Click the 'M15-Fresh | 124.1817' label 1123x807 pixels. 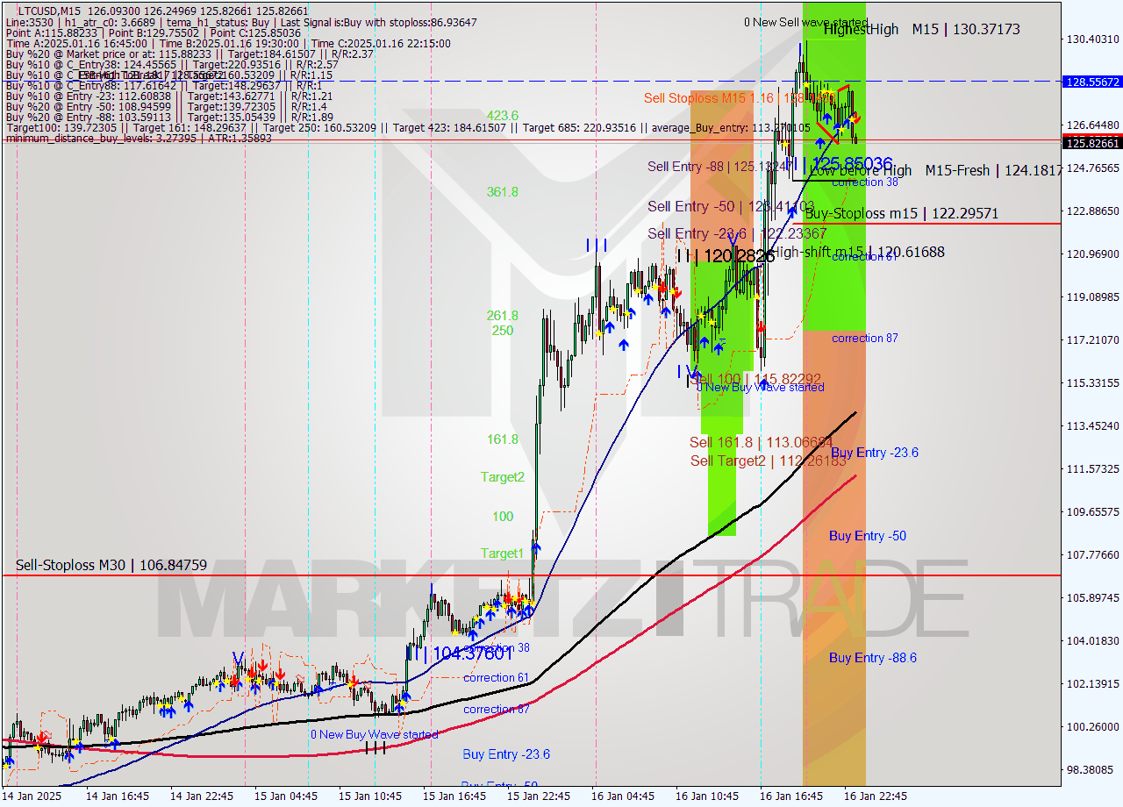994,170
